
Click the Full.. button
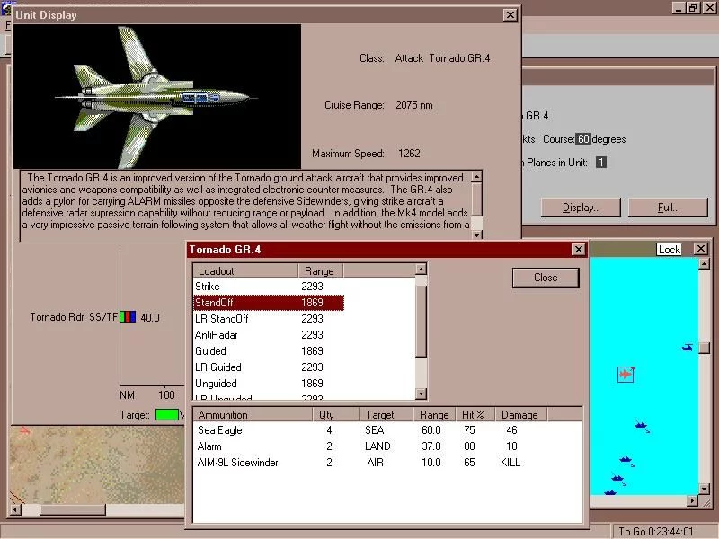tap(668, 208)
